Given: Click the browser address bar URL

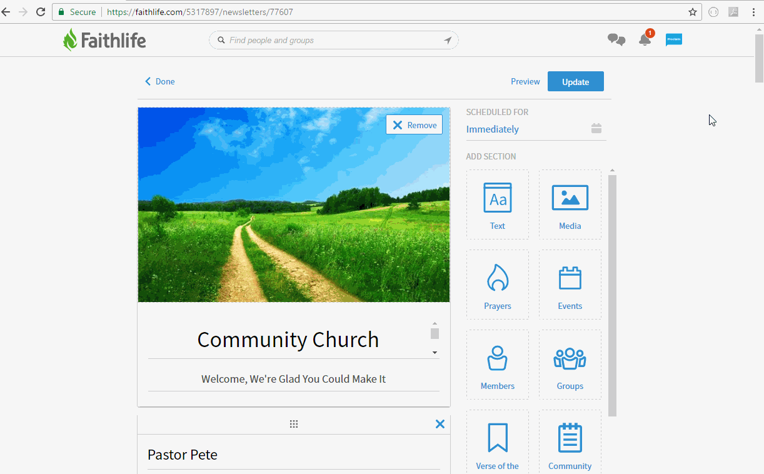Looking at the screenshot, I should (200, 12).
